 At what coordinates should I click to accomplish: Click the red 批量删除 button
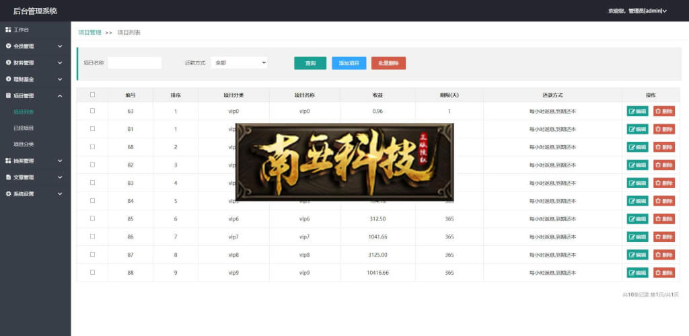388,63
